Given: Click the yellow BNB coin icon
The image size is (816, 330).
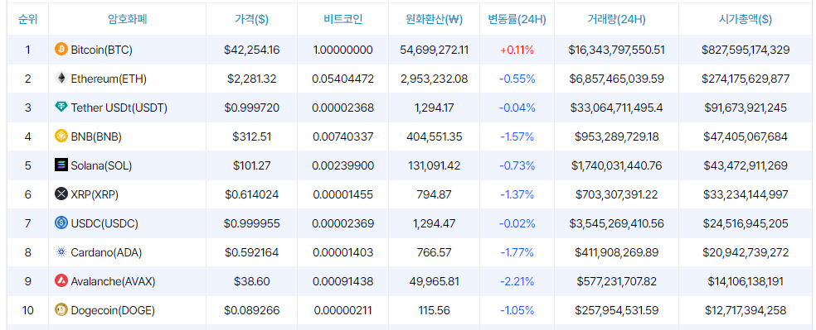Looking at the screenshot, I should (x=61, y=136).
